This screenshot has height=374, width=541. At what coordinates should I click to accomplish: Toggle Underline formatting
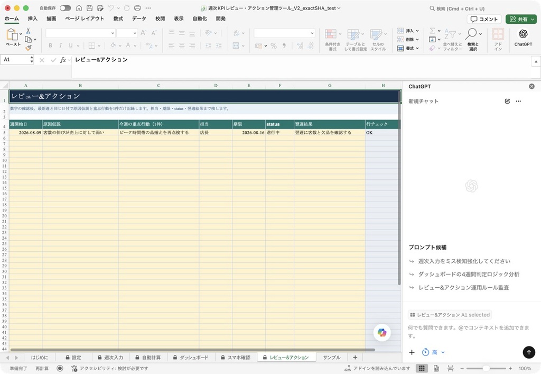[x=71, y=45]
